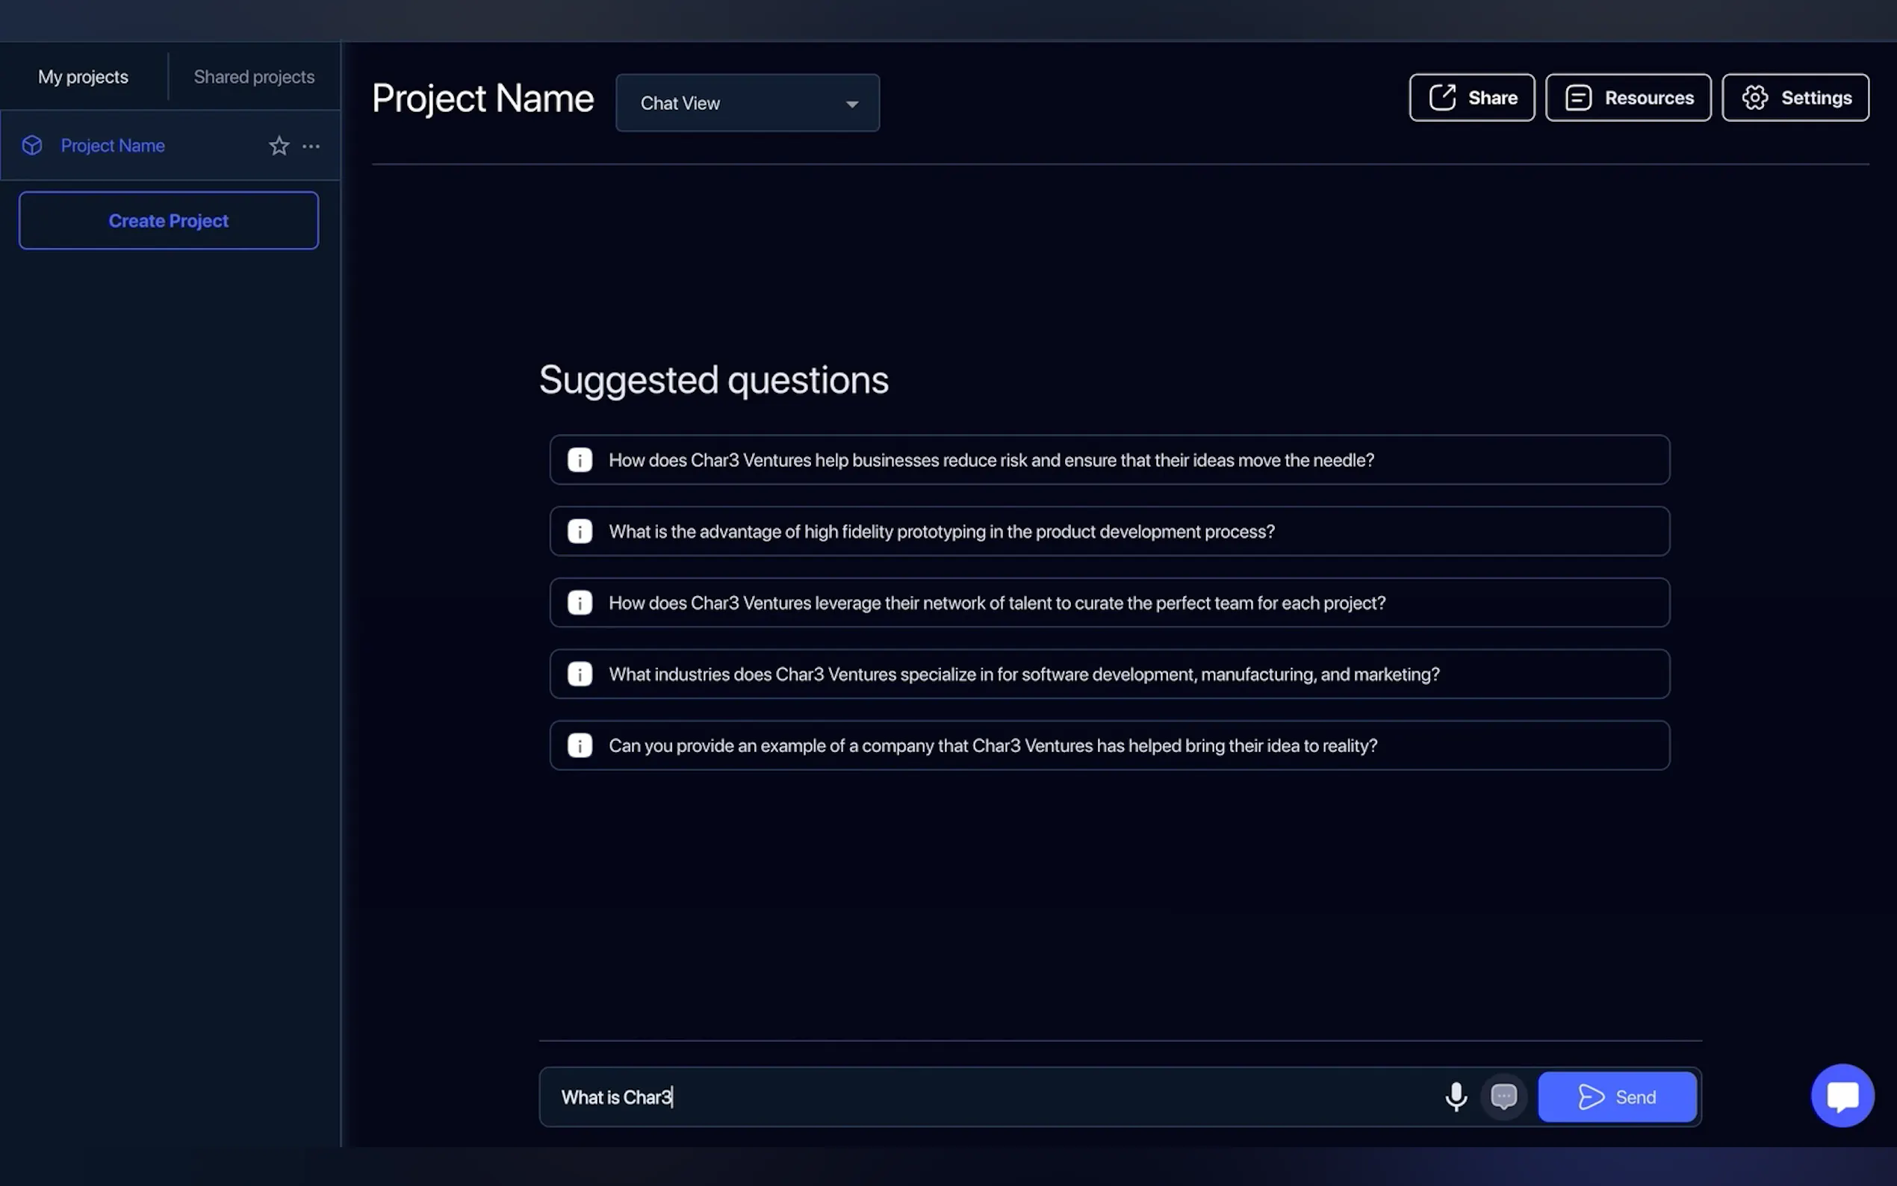
Task: Pick the question about industries Char3 specializes in
Action: (x=1110, y=674)
